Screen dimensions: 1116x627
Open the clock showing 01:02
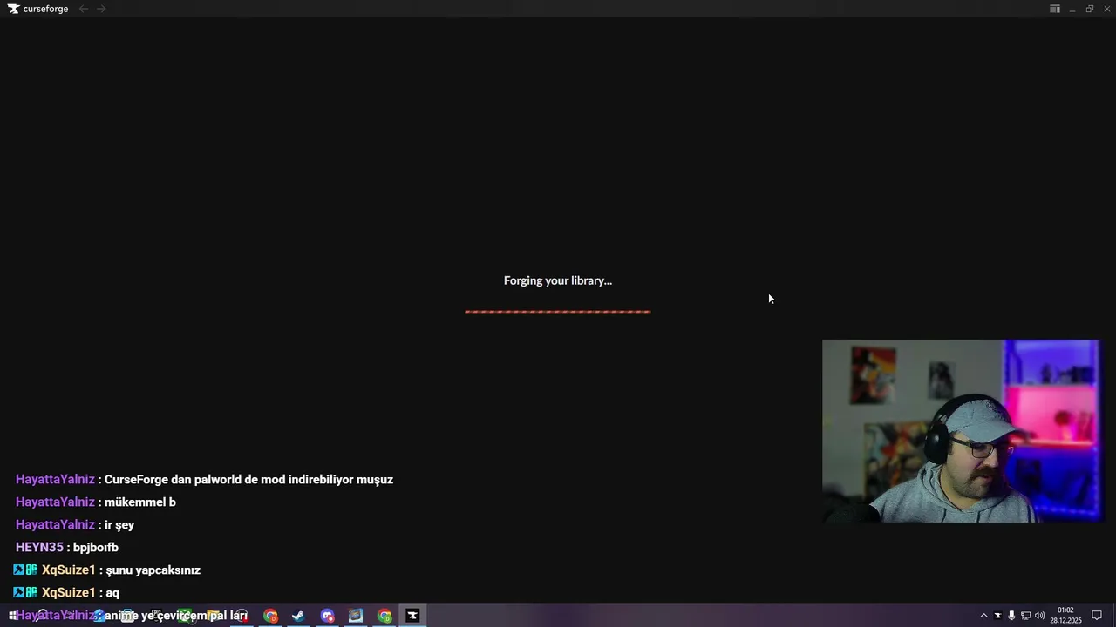pos(1065,616)
